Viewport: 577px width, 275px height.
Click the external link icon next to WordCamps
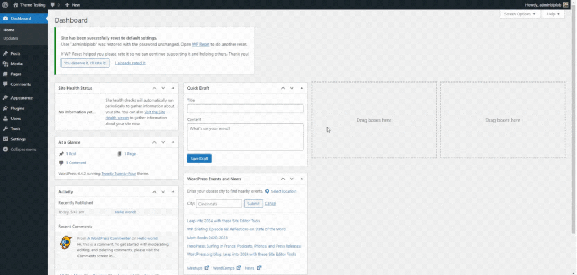239,268
